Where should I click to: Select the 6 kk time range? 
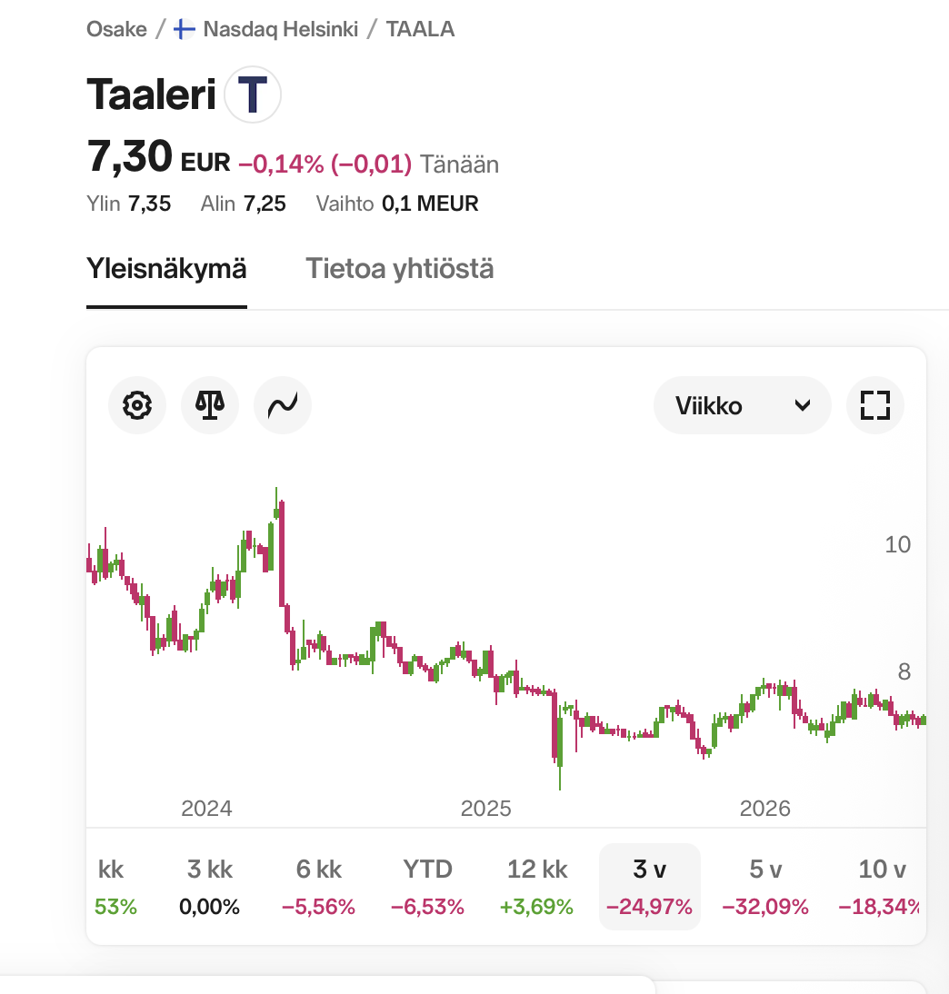[x=318, y=887]
